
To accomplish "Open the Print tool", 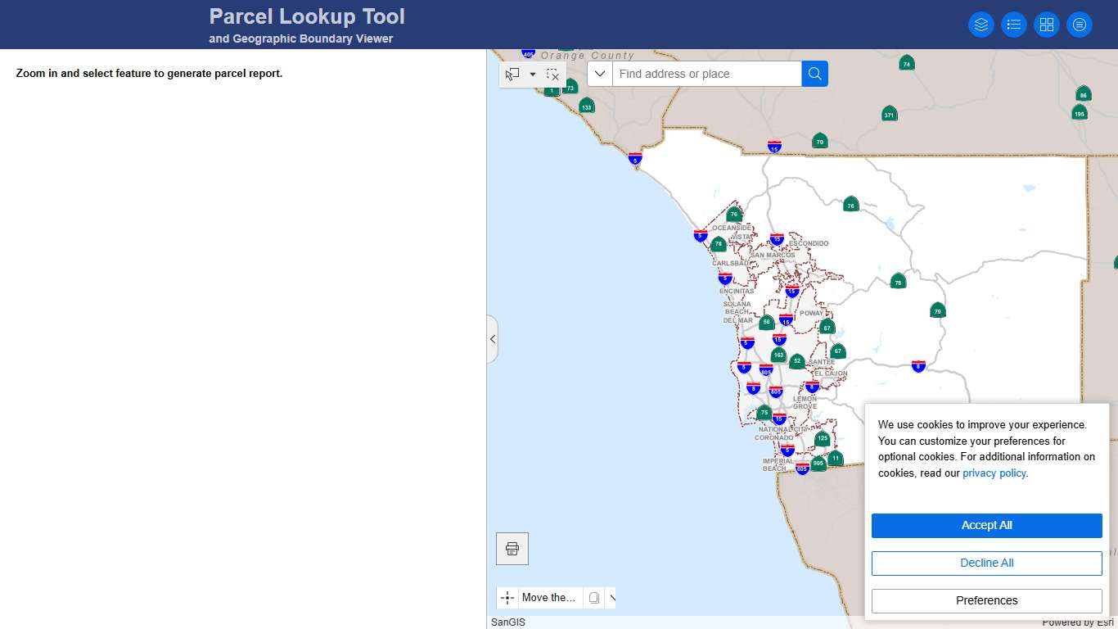I will pos(512,548).
